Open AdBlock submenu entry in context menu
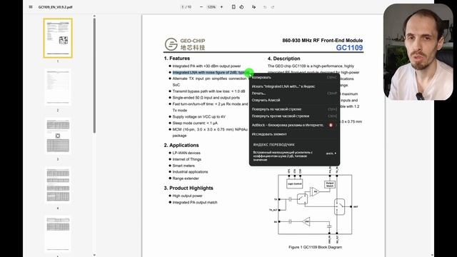457x257 pixels. (x=294, y=125)
